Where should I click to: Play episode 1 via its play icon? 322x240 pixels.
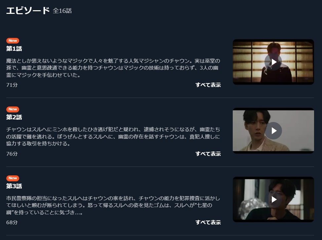point(273,62)
